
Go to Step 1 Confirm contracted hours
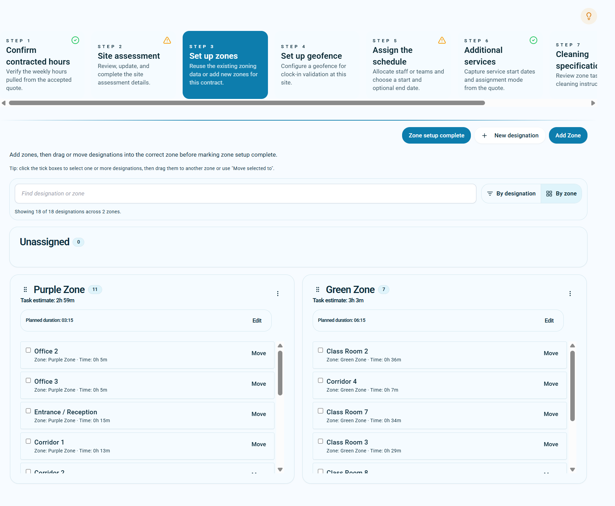point(42,65)
